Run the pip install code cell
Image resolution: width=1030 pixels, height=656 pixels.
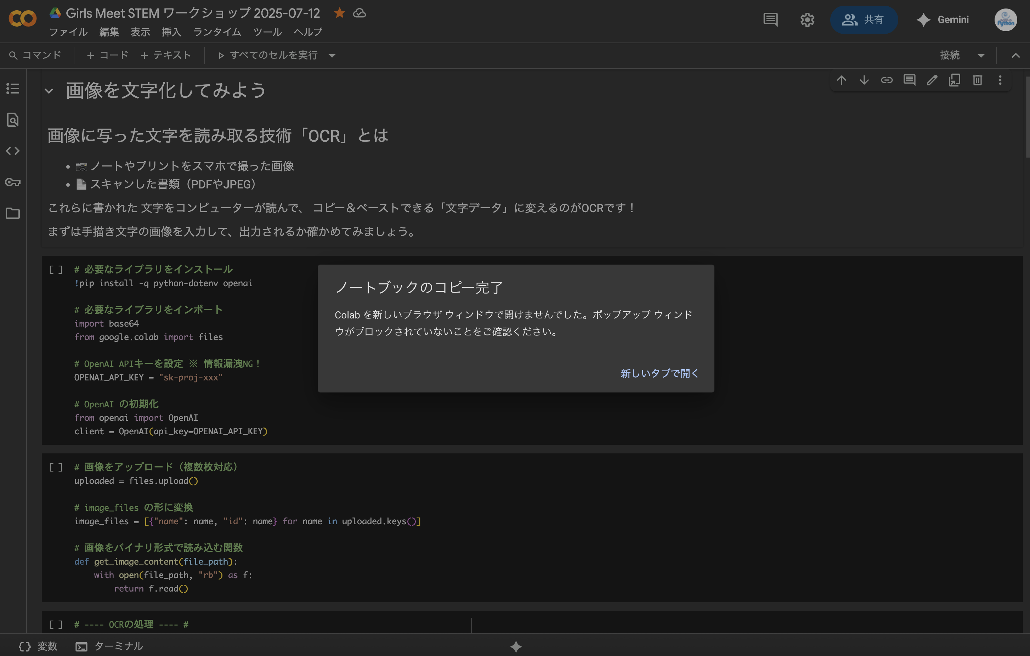(x=56, y=270)
